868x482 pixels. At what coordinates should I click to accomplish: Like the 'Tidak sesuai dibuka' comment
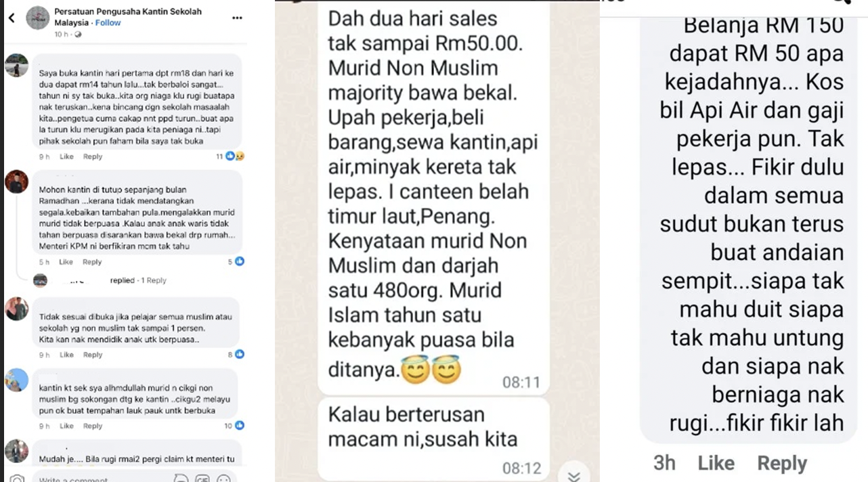click(x=66, y=355)
